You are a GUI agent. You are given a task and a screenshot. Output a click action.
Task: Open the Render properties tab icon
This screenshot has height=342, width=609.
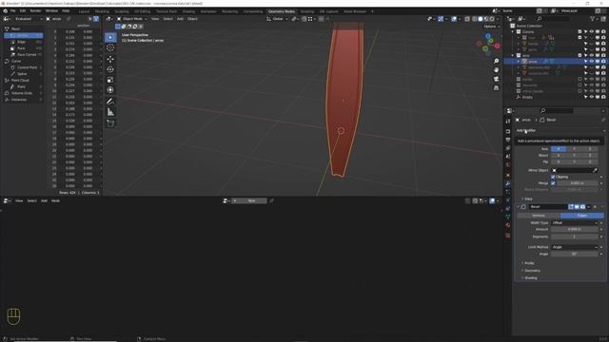(x=507, y=131)
